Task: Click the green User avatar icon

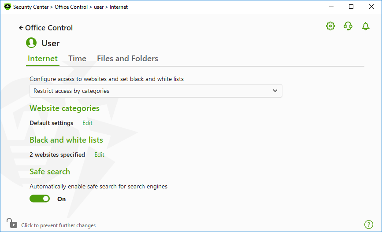Action: 31,43
